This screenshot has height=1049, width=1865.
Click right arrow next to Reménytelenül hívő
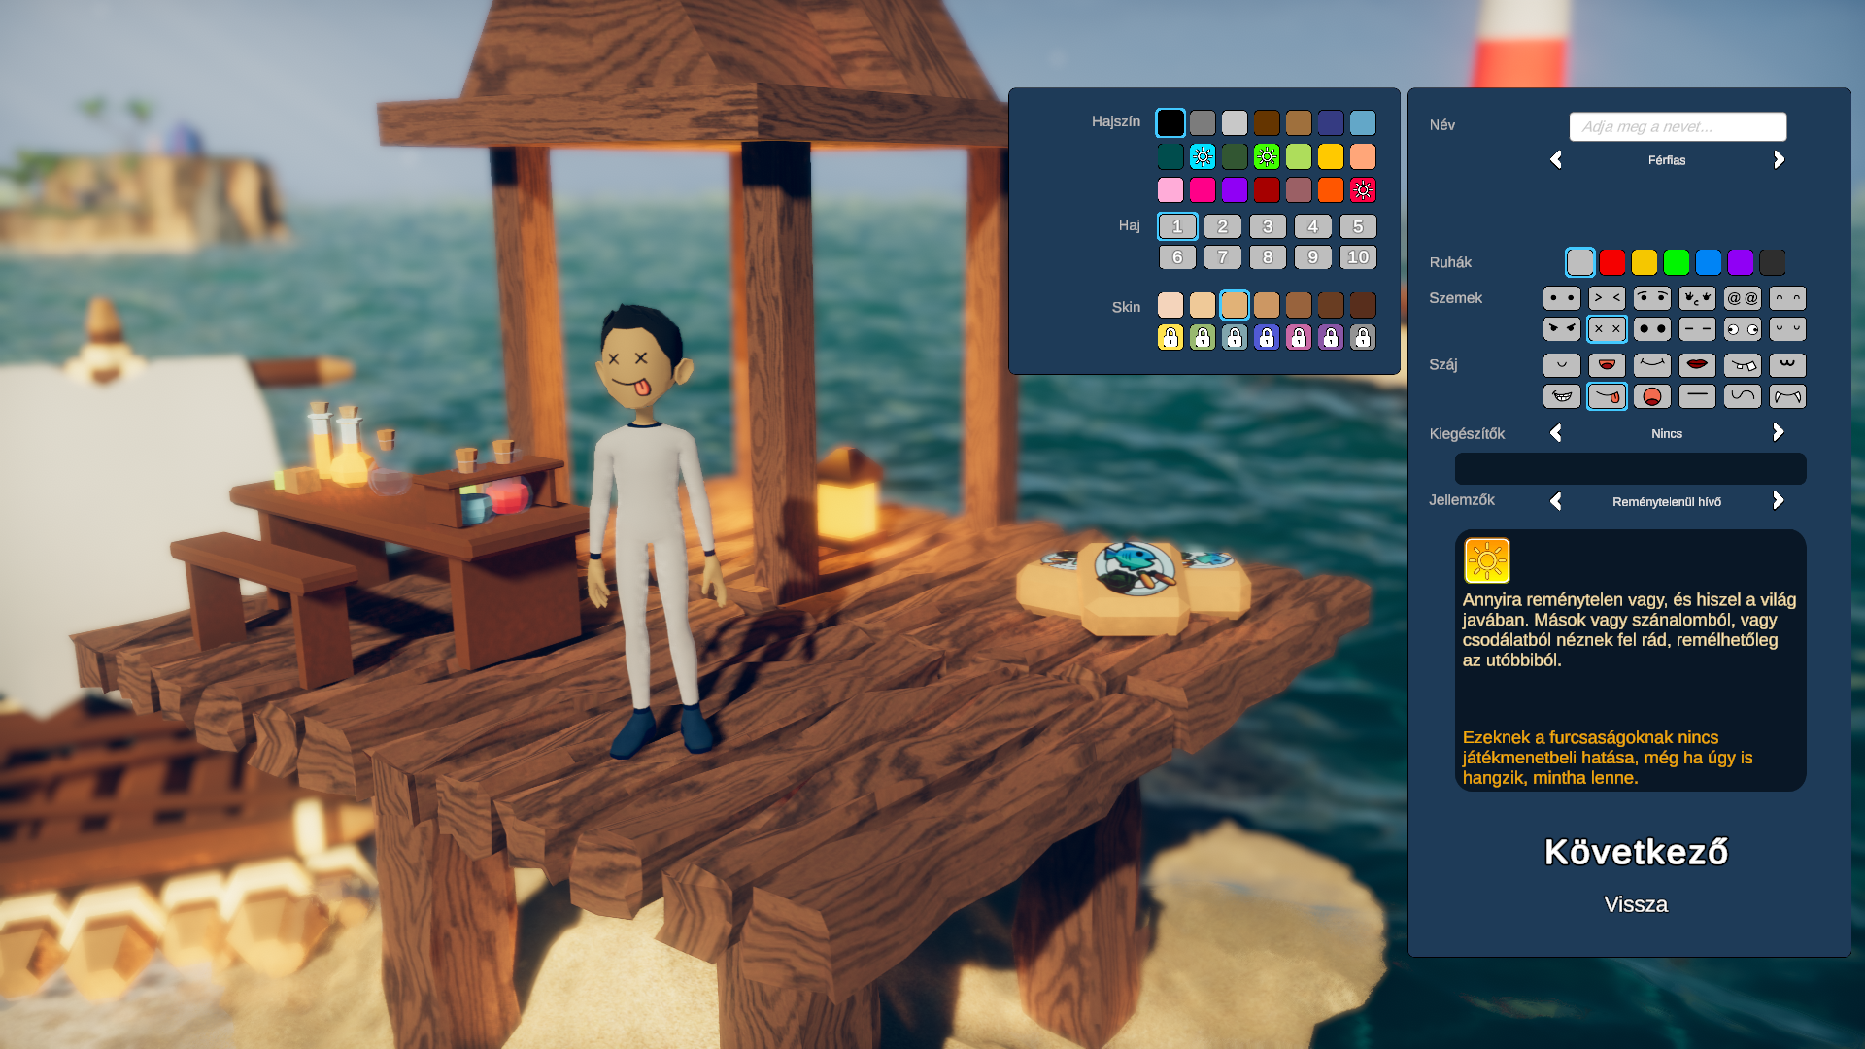1779,501
